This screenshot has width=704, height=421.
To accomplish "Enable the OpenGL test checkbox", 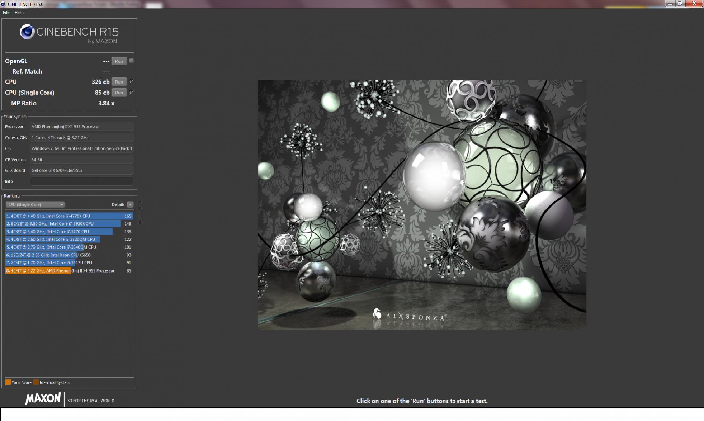I will point(132,61).
